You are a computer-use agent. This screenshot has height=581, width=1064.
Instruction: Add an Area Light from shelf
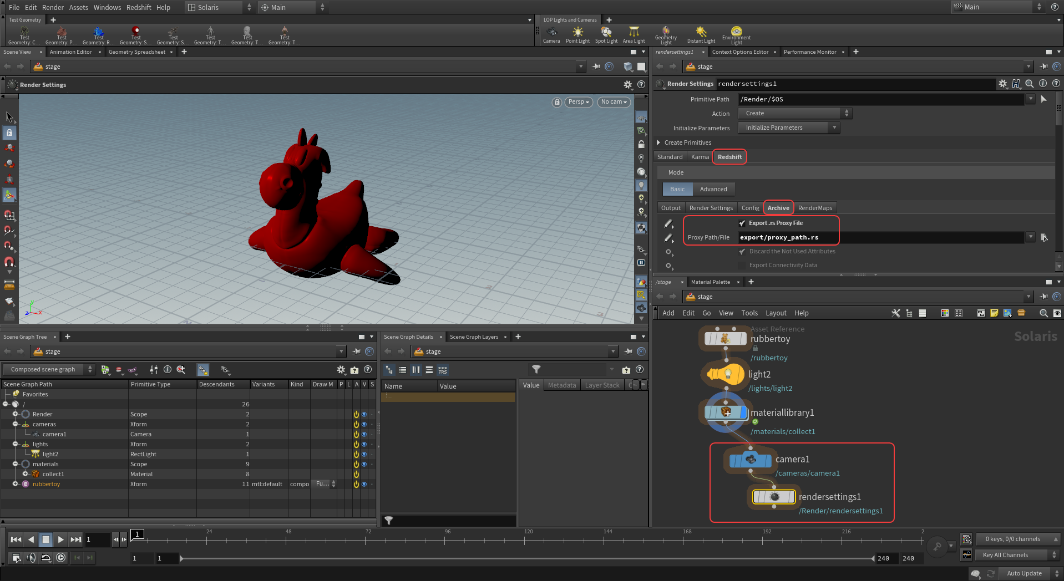[634, 34]
